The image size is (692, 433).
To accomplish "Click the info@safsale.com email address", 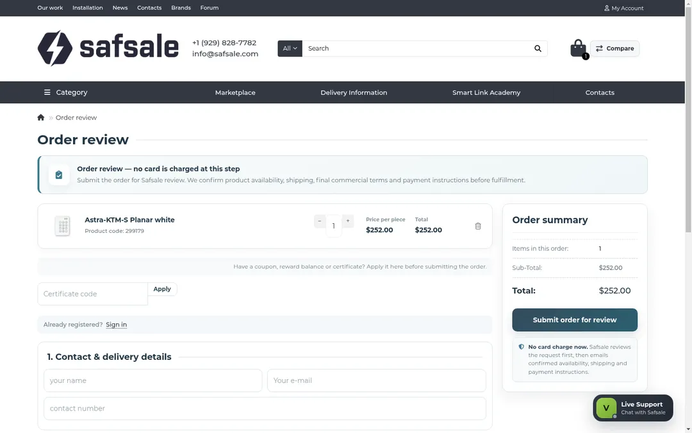I will tap(225, 54).
